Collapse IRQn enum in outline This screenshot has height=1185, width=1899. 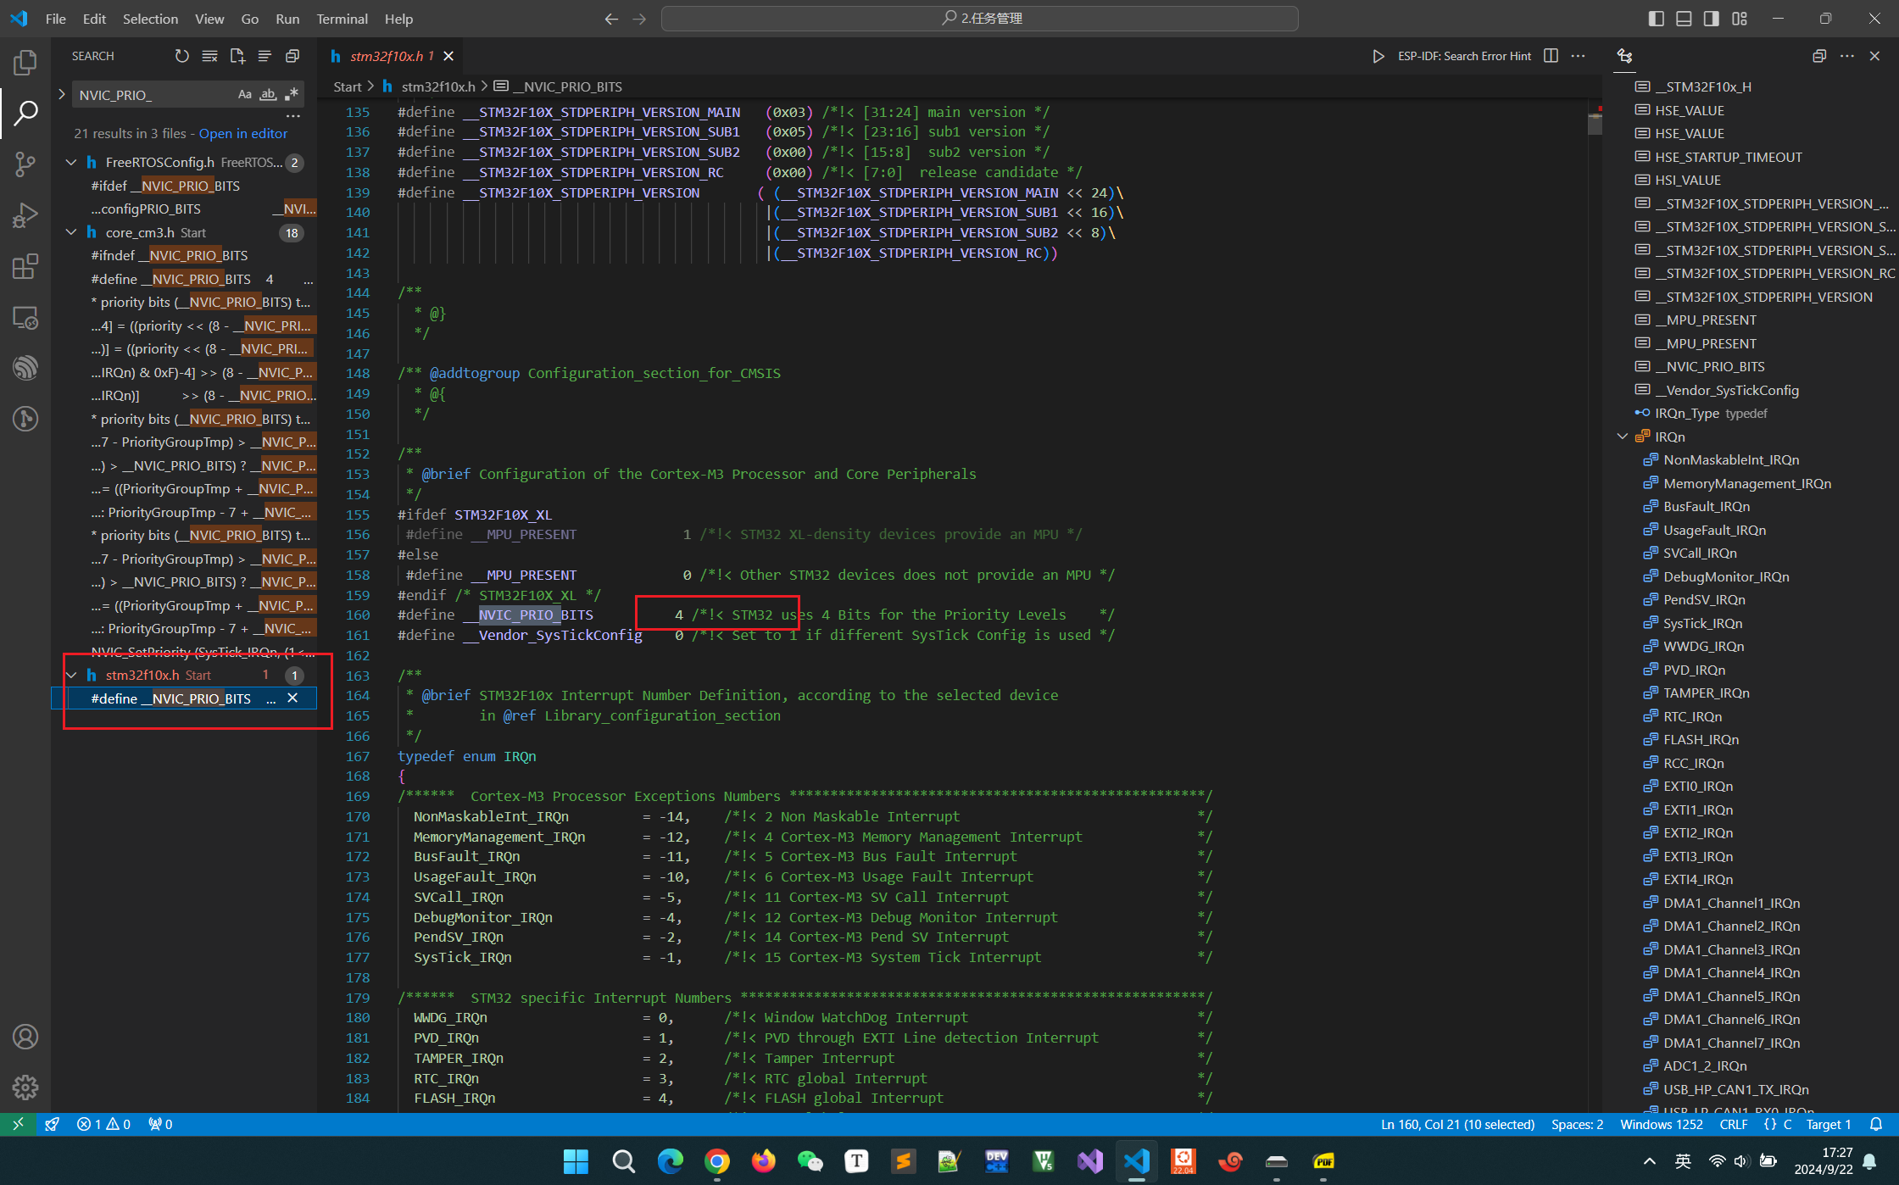(1623, 437)
